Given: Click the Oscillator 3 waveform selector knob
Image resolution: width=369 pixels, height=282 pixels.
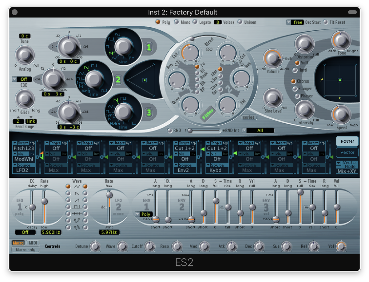Looking at the screenshot, I should click(x=123, y=112).
